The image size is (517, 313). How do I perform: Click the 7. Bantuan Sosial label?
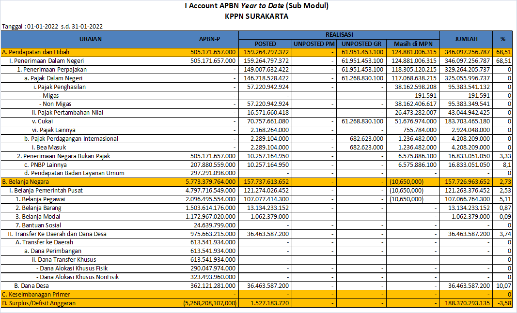coord(38,225)
